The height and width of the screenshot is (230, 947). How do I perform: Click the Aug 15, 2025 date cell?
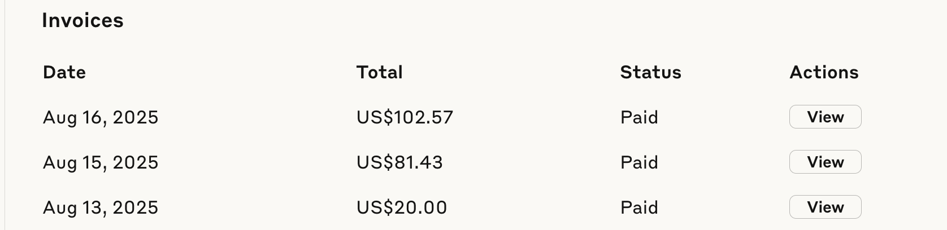pyautogui.click(x=101, y=162)
